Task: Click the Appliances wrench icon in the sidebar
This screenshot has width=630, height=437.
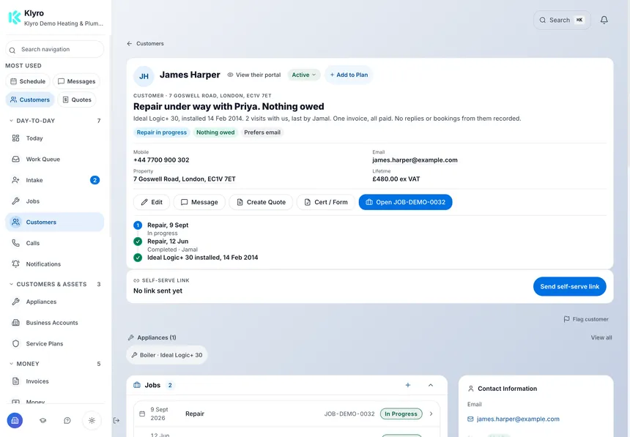Action: 15,302
